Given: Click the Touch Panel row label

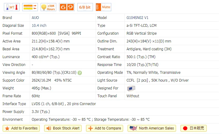Looking at the screenshot, I should pos(107,96).
